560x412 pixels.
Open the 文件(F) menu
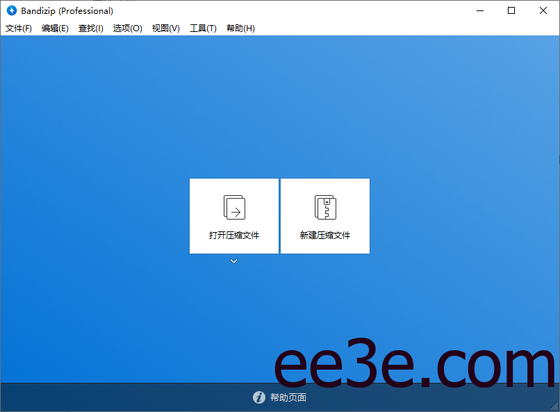pos(19,28)
